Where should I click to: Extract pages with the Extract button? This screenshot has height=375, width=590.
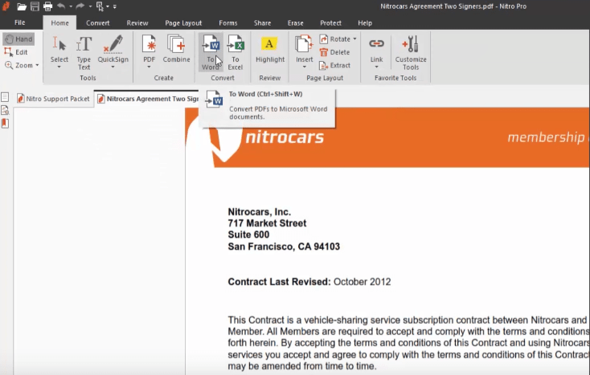coord(335,65)
